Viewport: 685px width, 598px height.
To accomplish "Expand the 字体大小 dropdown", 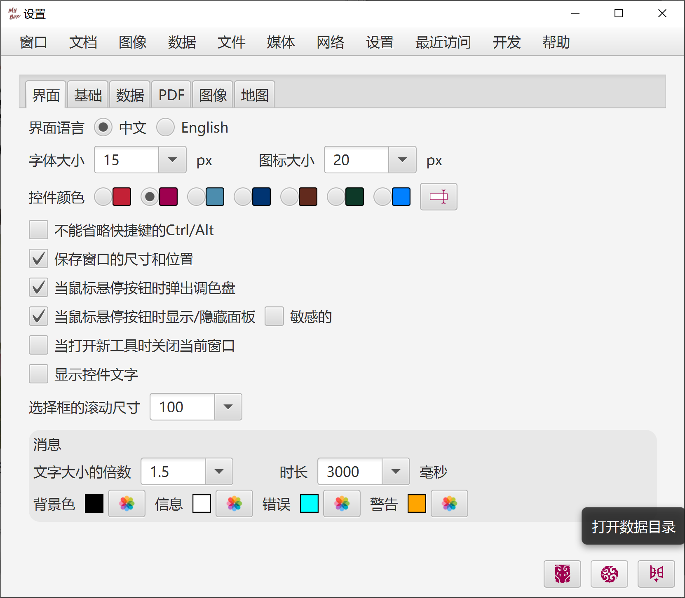I will coord(172,160).
